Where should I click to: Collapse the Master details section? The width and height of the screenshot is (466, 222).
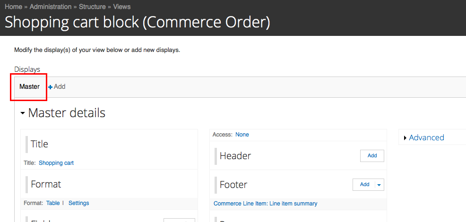22,113
